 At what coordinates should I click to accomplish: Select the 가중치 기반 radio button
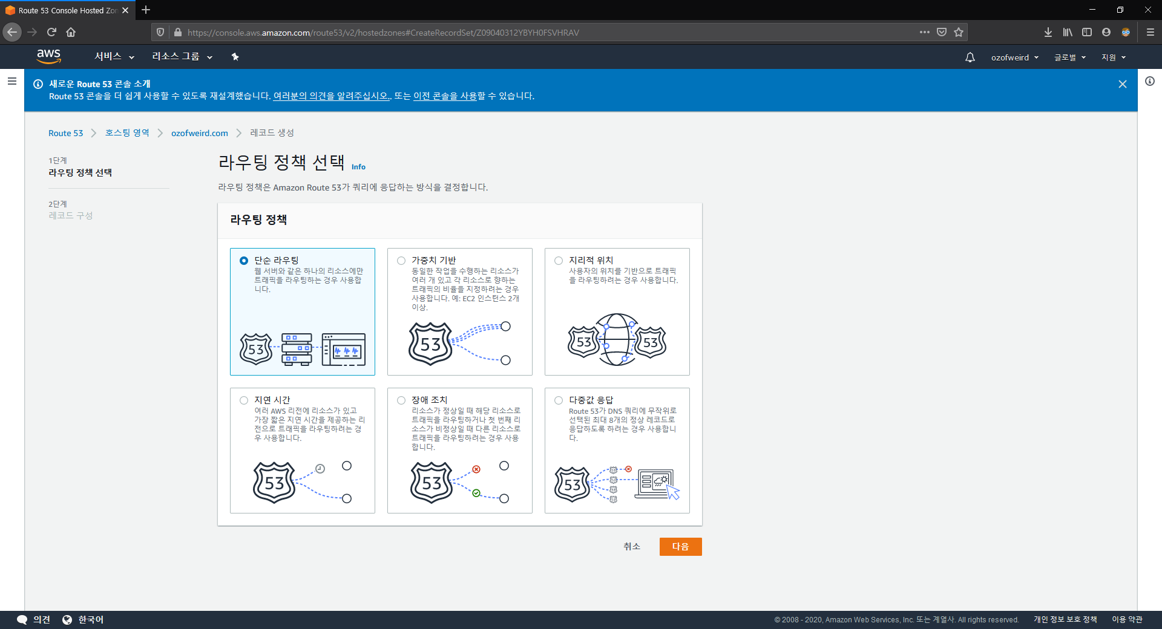(401, 261)
